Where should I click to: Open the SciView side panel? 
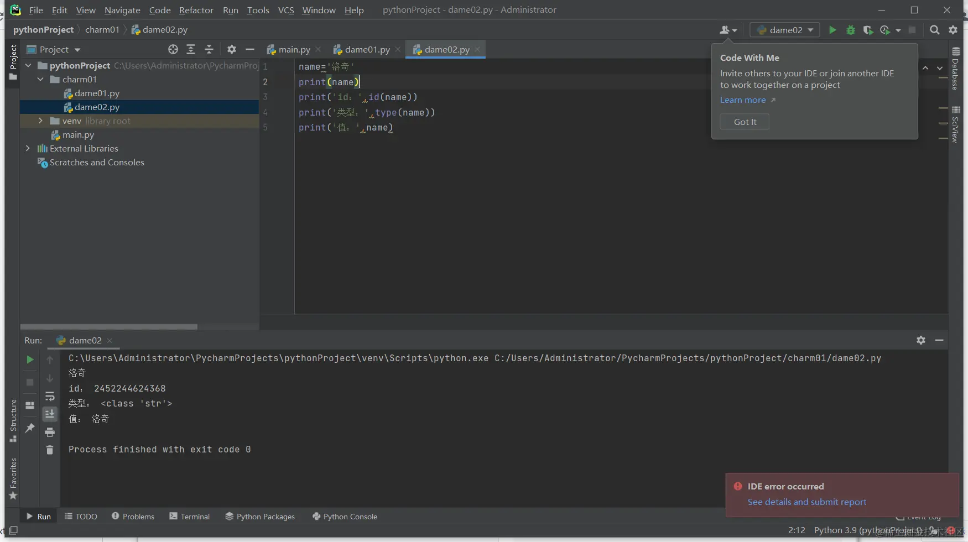pos(955,124)
